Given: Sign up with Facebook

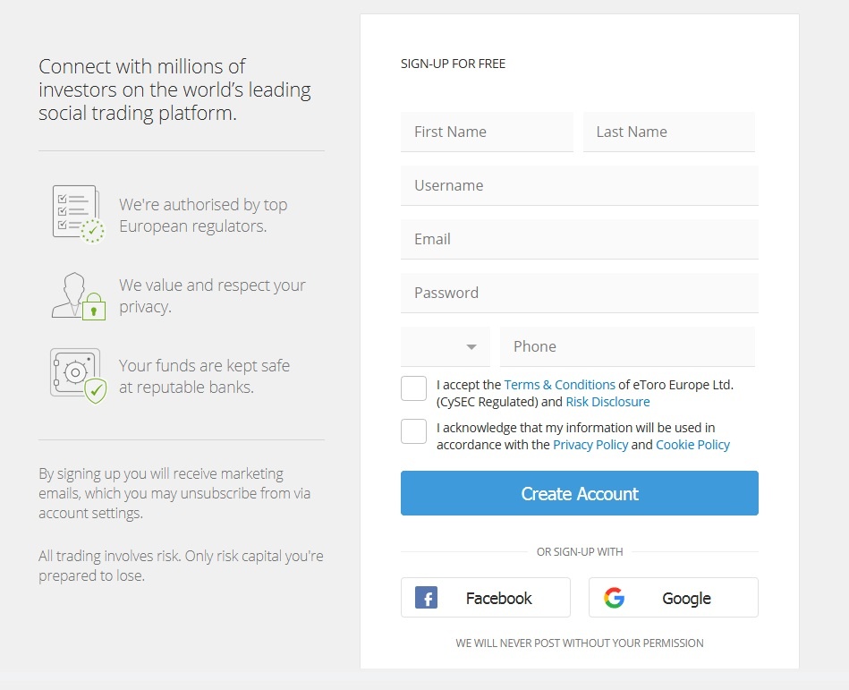Looking at the screenshot, I should [x=485, y=597].
